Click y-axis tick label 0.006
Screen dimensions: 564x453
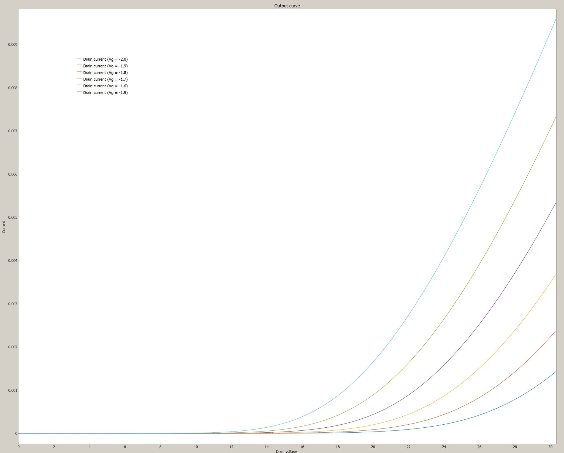pyautogui.click(x=13, y=174)
